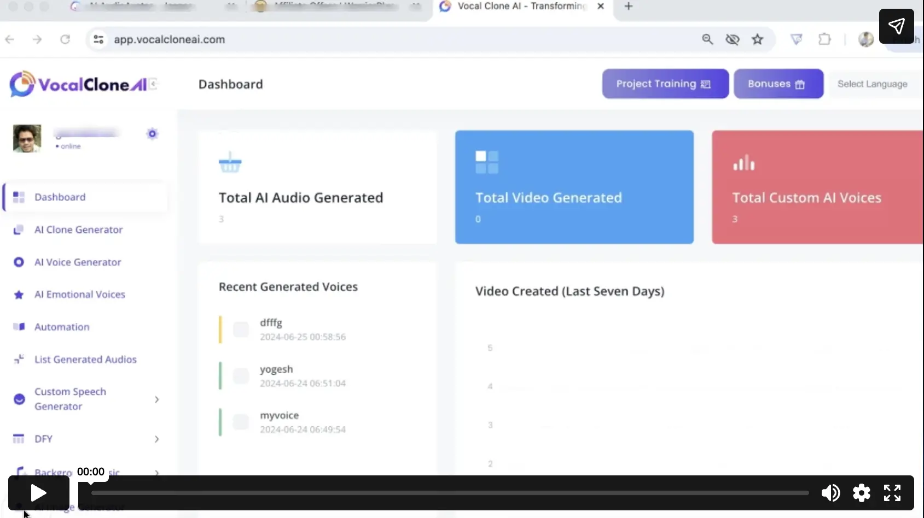Click the Bonuses button
This screenshot has width=924, height=518.
click(x=778, y=84)
